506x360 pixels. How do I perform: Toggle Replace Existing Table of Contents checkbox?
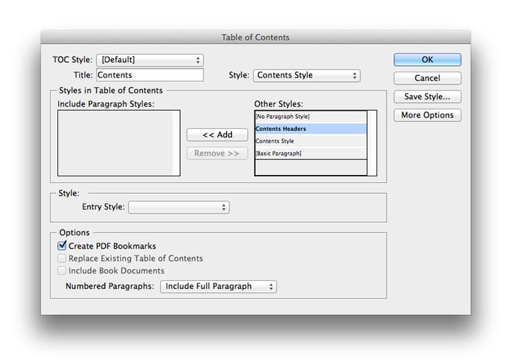(61, 258)
